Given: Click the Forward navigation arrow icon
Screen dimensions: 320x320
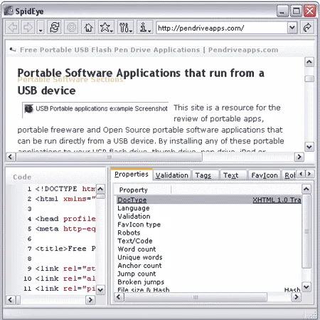Looking at the screenshot, I should point(28,28).
